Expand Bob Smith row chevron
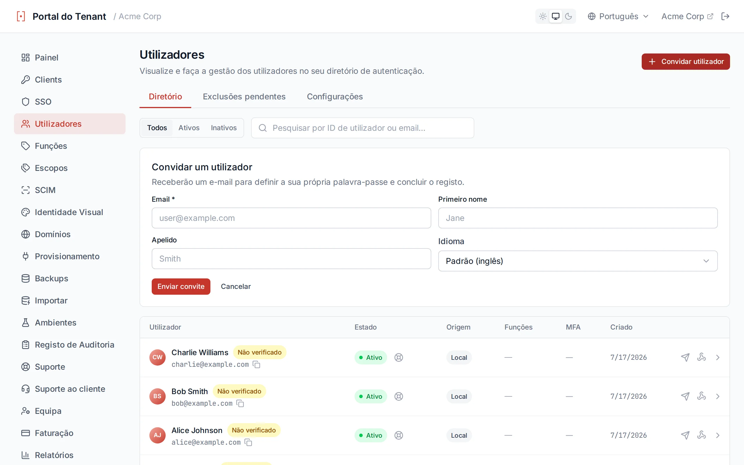 coord(718,396)
